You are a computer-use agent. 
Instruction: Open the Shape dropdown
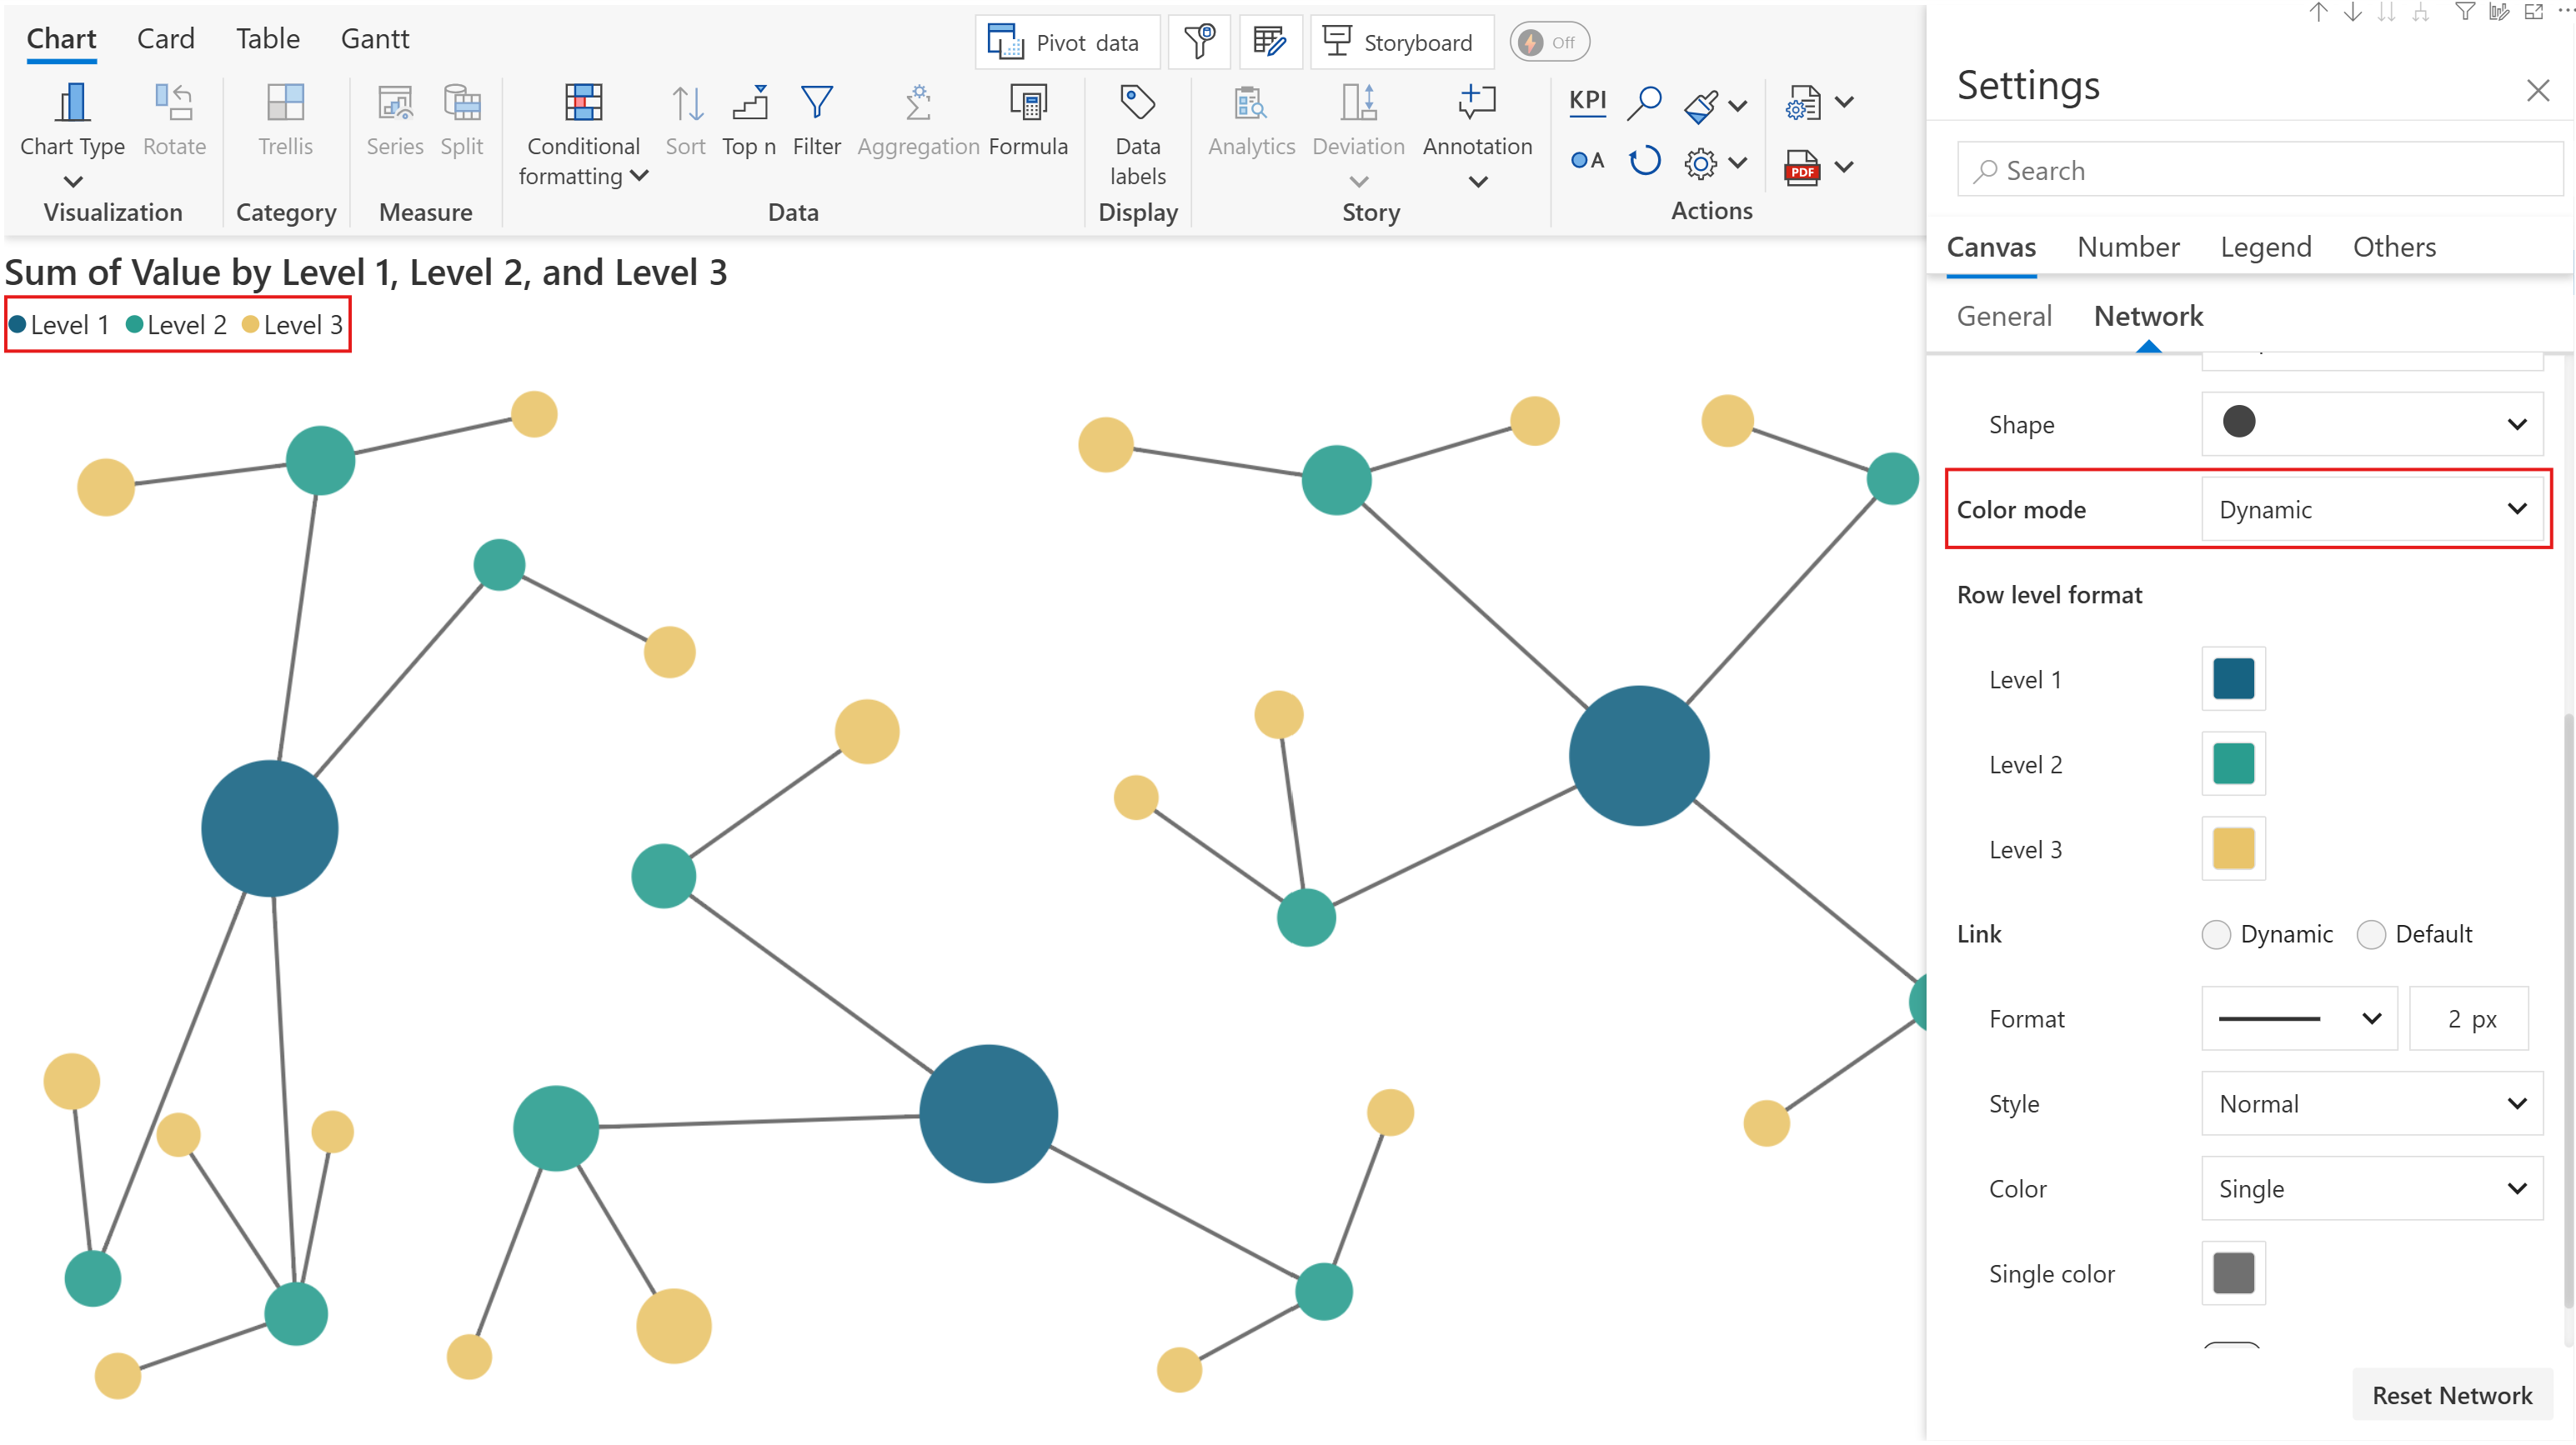[2371, 422]
